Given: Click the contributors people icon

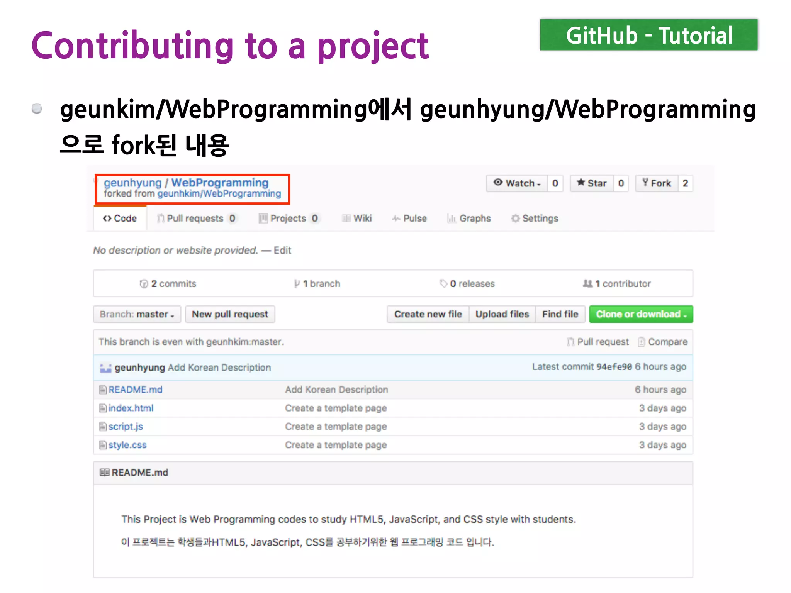Looking at the screenshot, I should [x=587, y=284].
